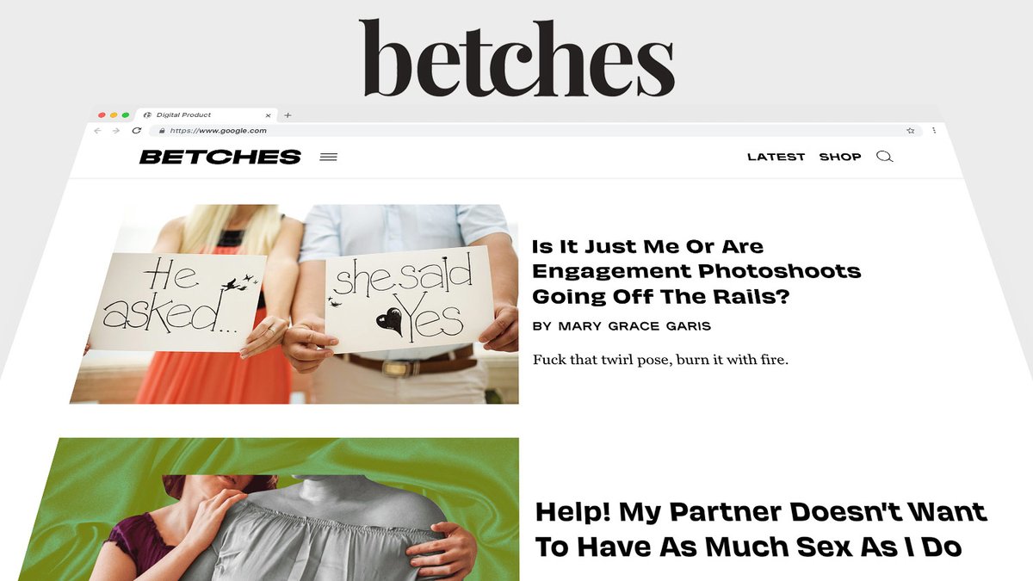Open Engagement Photoshoots article headline
The height and width of the screenshot is (581, 1033).
click(696, 271)
